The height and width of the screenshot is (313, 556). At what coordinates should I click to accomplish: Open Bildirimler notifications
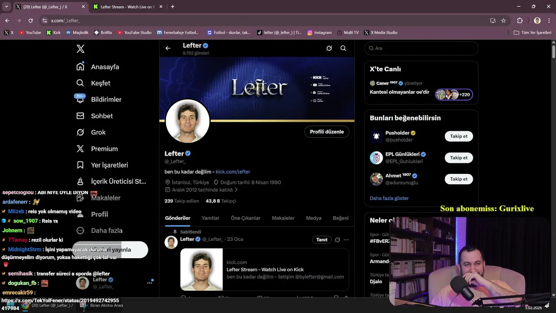coord(99,99)
